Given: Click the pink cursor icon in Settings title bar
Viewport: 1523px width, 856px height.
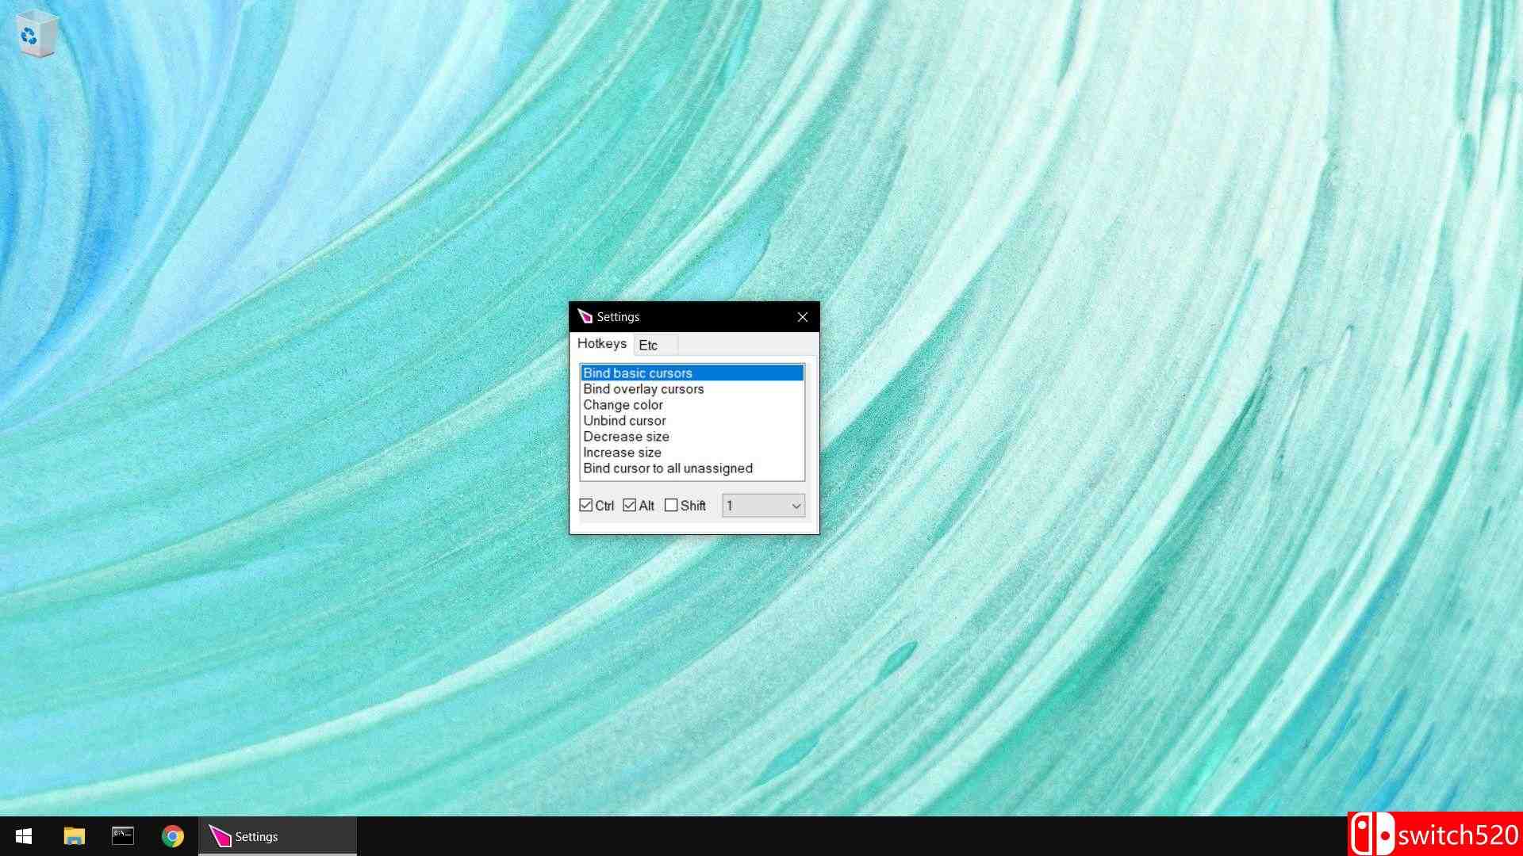Looking at the screenshot, I should click(585, 317).
